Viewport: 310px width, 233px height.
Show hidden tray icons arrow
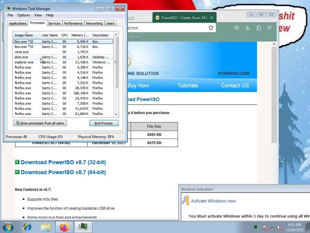point(248,227)
